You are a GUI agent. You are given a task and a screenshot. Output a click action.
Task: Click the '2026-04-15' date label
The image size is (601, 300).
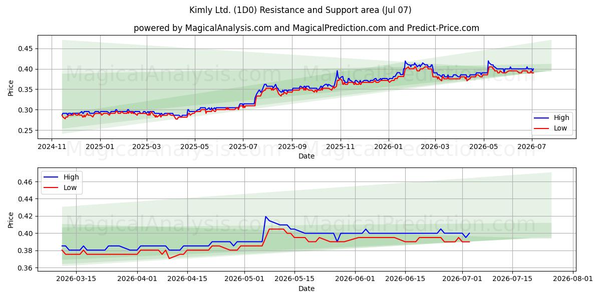(x=187, y=279)
